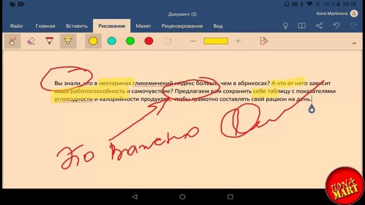Image resolution: width=365 pixels, height=205 pixels.
Task: Select the yellow Highlighter tool
Action: (x=68, y=41)
